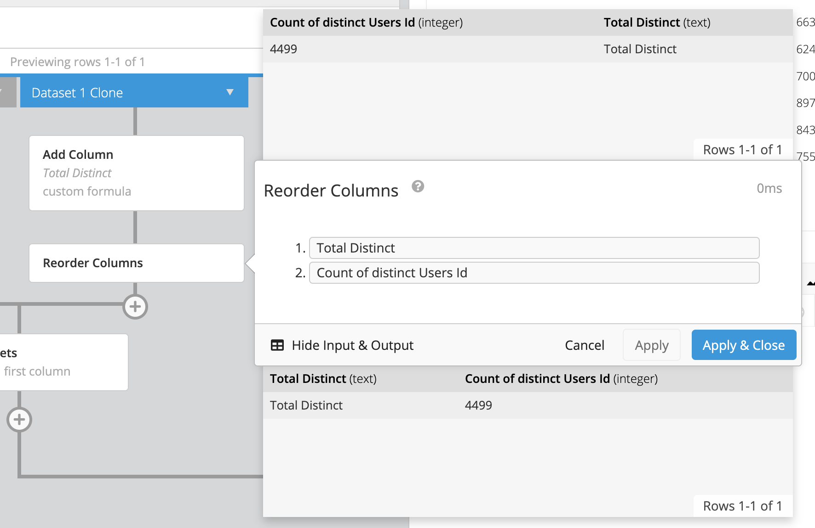Click output header Count of distinct Users Id
The width and height of the screenshot is (815, 528).
click(x=561, y=379)
